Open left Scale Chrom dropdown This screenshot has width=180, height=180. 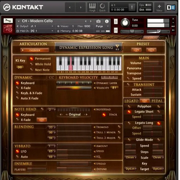tap(131, 157)
